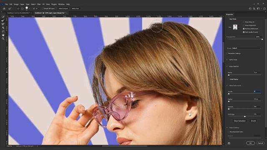Click the Smooth value input field
Screen dimensions: 267x150
pos(257,92)
